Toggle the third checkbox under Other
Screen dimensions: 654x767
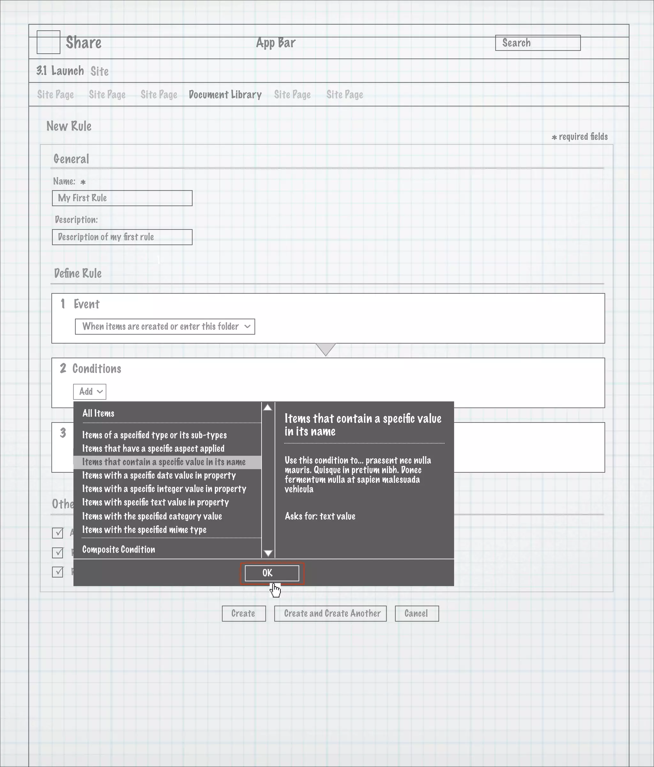point(58,572)
